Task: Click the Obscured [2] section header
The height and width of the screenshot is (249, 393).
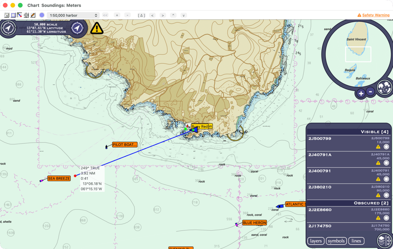Action: (x=349, y=203)
